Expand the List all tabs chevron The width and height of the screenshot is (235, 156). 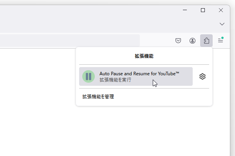[222, 24]
